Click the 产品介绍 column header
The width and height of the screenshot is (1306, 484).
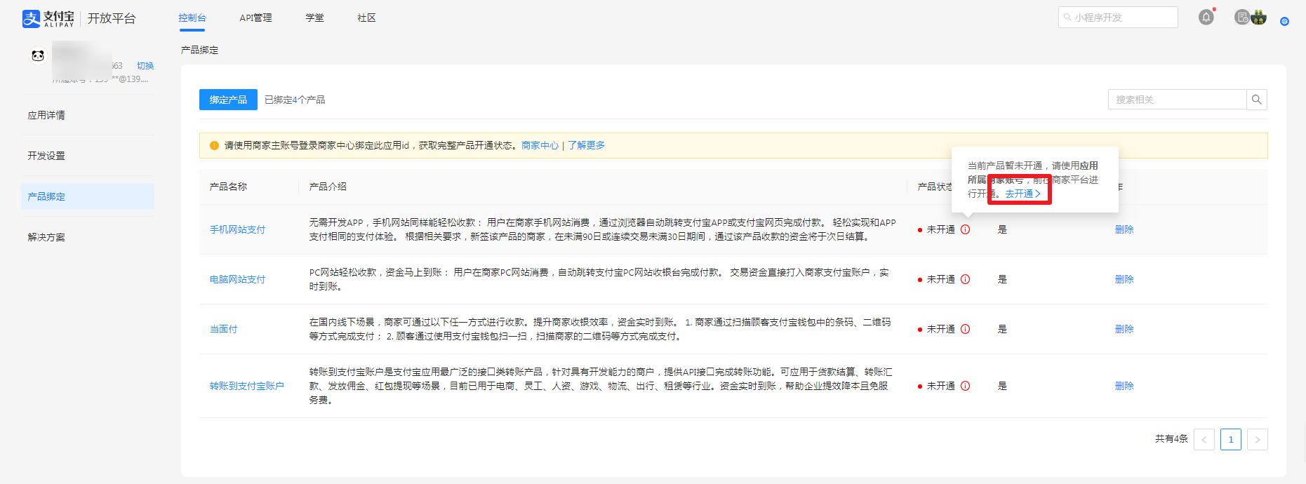328,187
